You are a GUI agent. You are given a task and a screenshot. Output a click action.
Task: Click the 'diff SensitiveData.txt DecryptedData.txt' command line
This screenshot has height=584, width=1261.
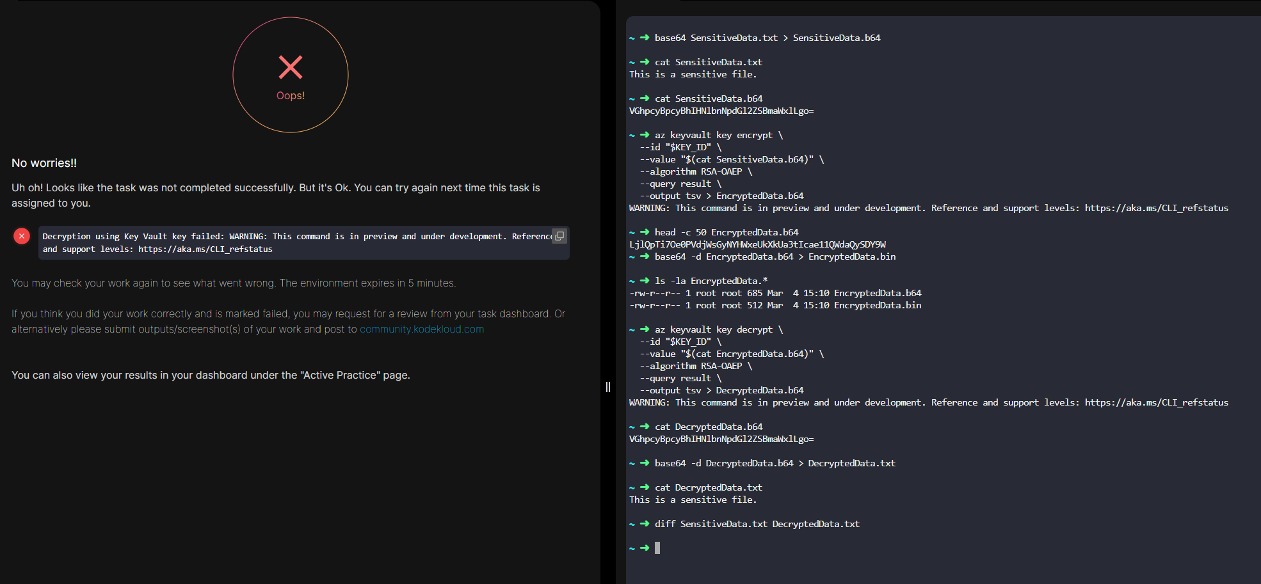(x=757, y=524)
